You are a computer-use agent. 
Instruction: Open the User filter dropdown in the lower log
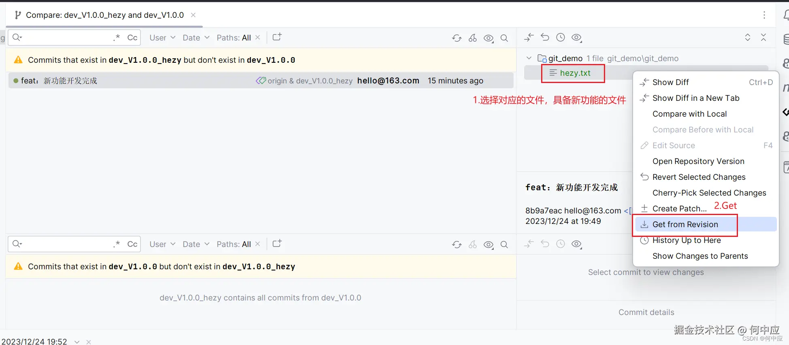162,244
